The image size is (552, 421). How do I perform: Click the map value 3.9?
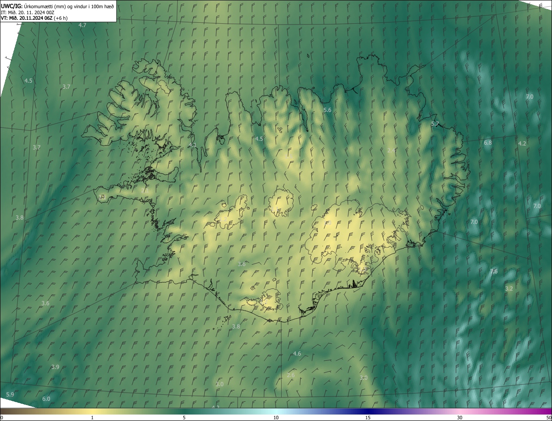click(55, 367)
